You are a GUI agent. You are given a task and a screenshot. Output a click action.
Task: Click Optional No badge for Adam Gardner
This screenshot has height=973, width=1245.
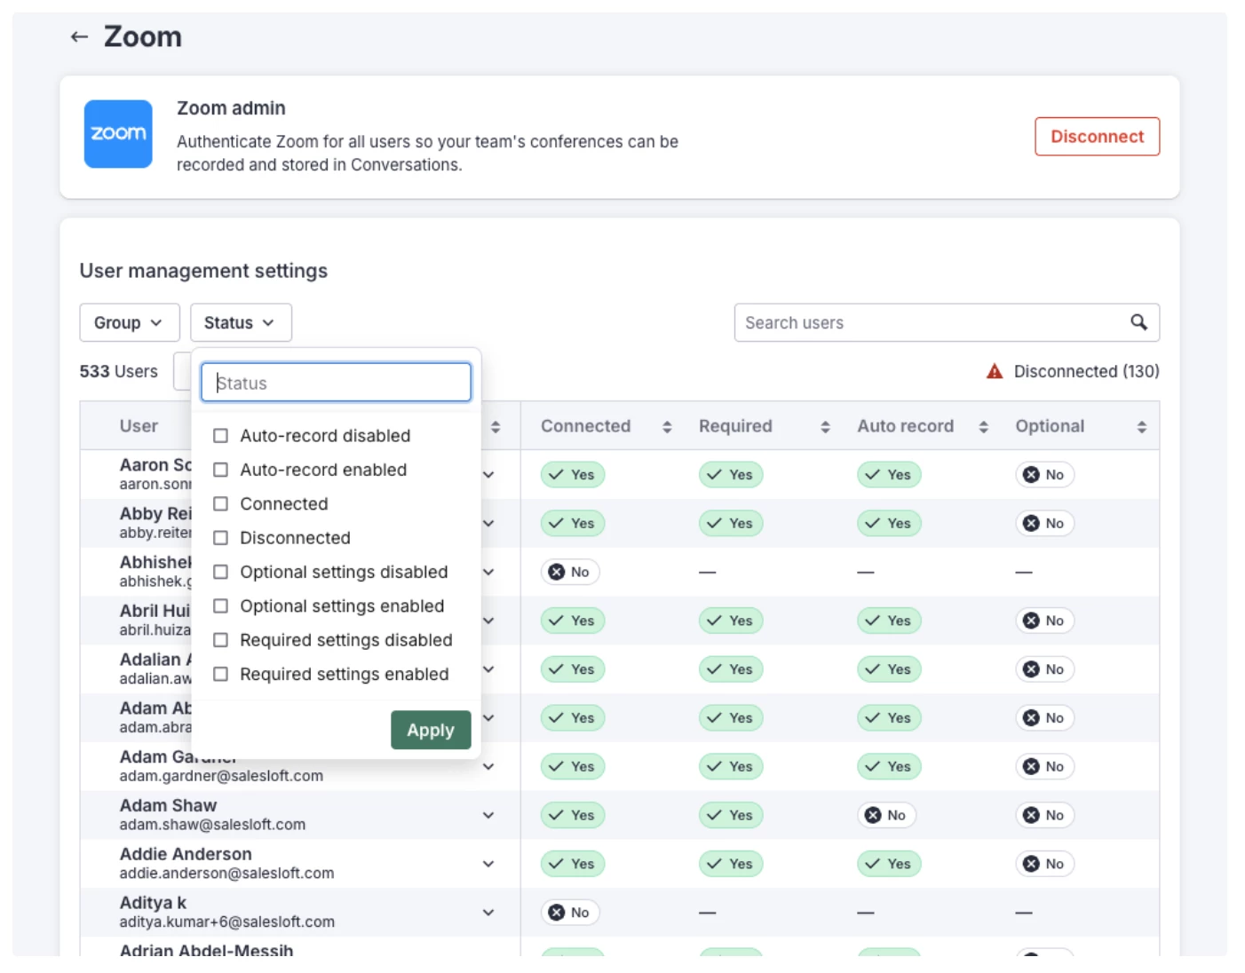pos(1044,767)
